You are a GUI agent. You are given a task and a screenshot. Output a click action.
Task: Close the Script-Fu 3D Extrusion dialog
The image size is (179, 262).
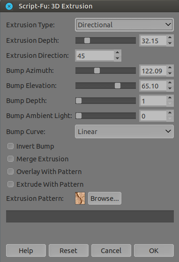[x=9, y=7]
